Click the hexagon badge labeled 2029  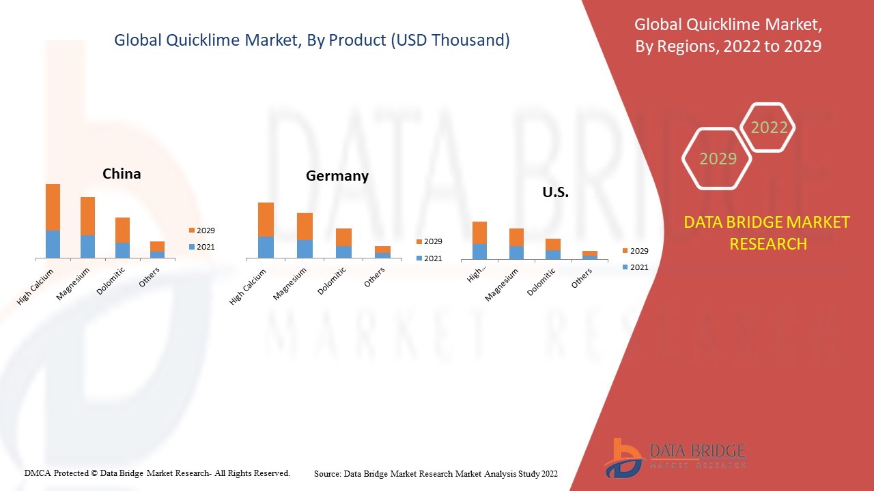click(x=716, y=158)
